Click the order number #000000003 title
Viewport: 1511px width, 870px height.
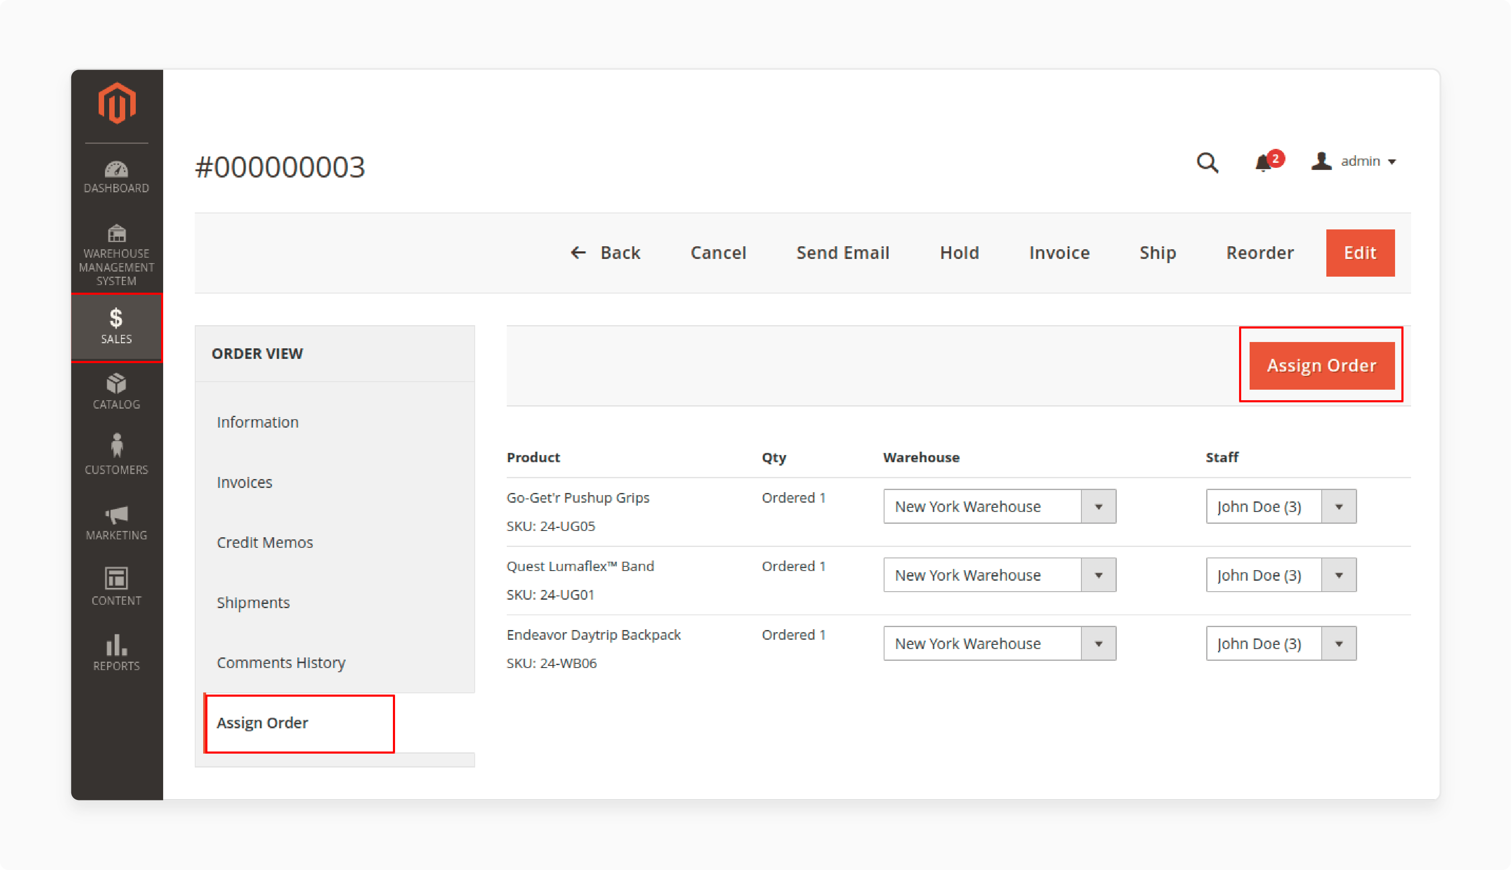click(x=280, y=167)
